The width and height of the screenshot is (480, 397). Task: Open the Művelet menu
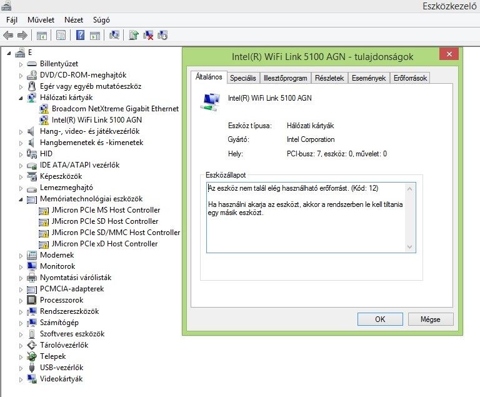coord(41,20)
